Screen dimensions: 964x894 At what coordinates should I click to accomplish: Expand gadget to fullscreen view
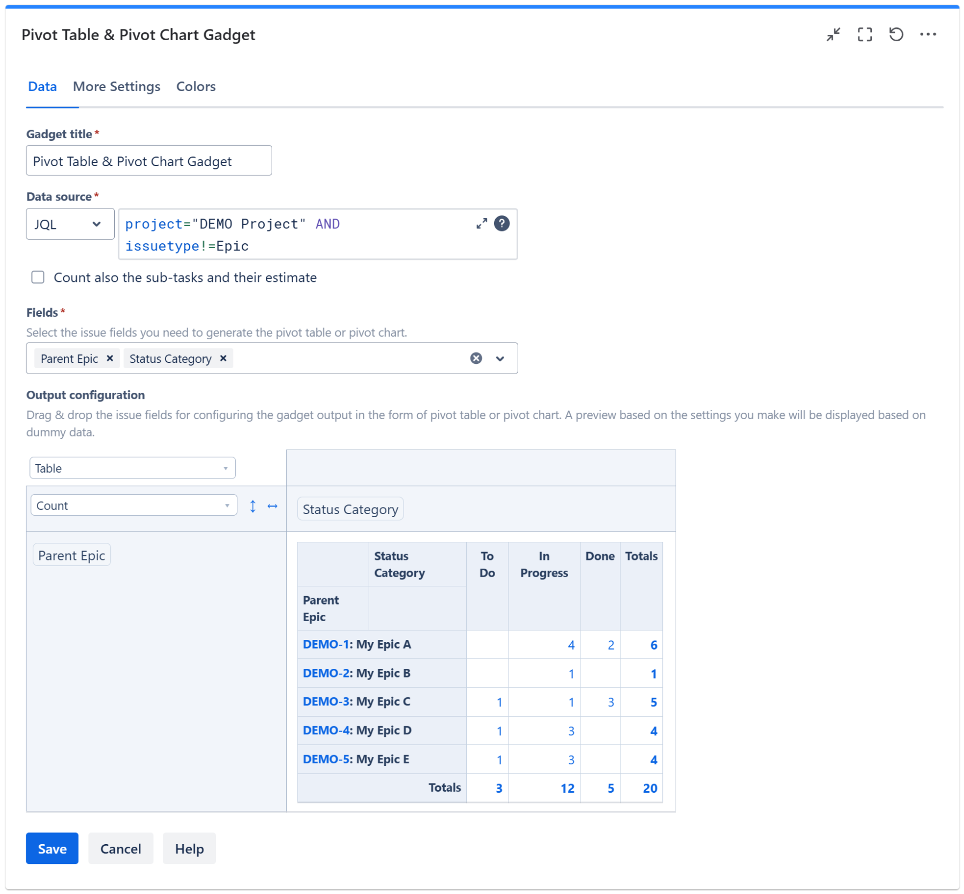(x=864, y=35)
